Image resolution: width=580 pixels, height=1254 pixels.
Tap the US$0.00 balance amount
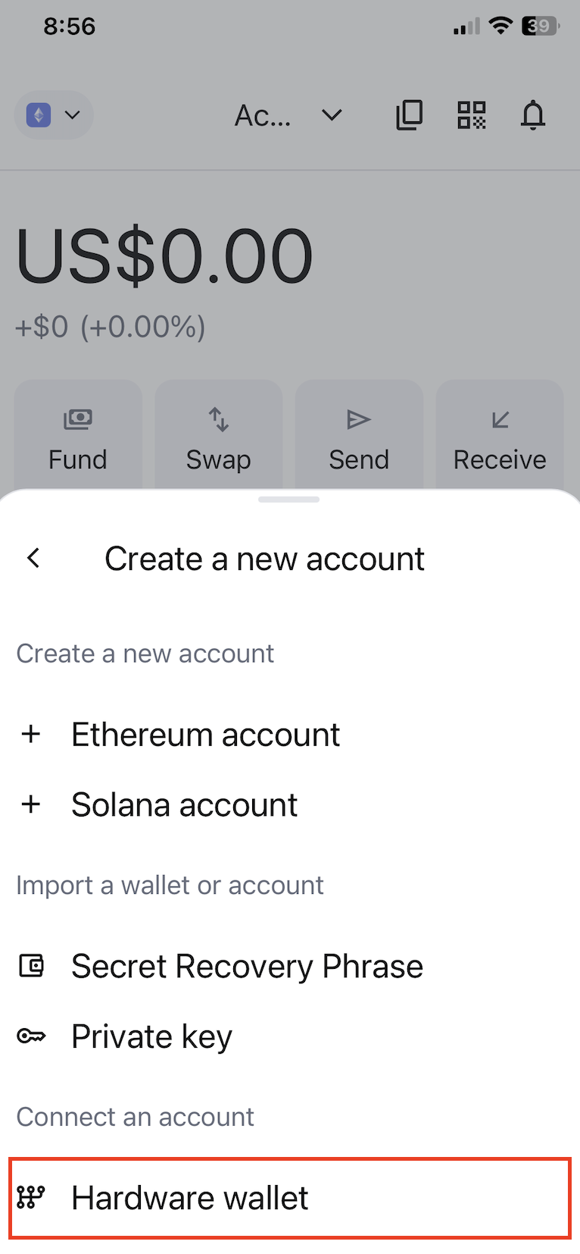tap(164, 256)
